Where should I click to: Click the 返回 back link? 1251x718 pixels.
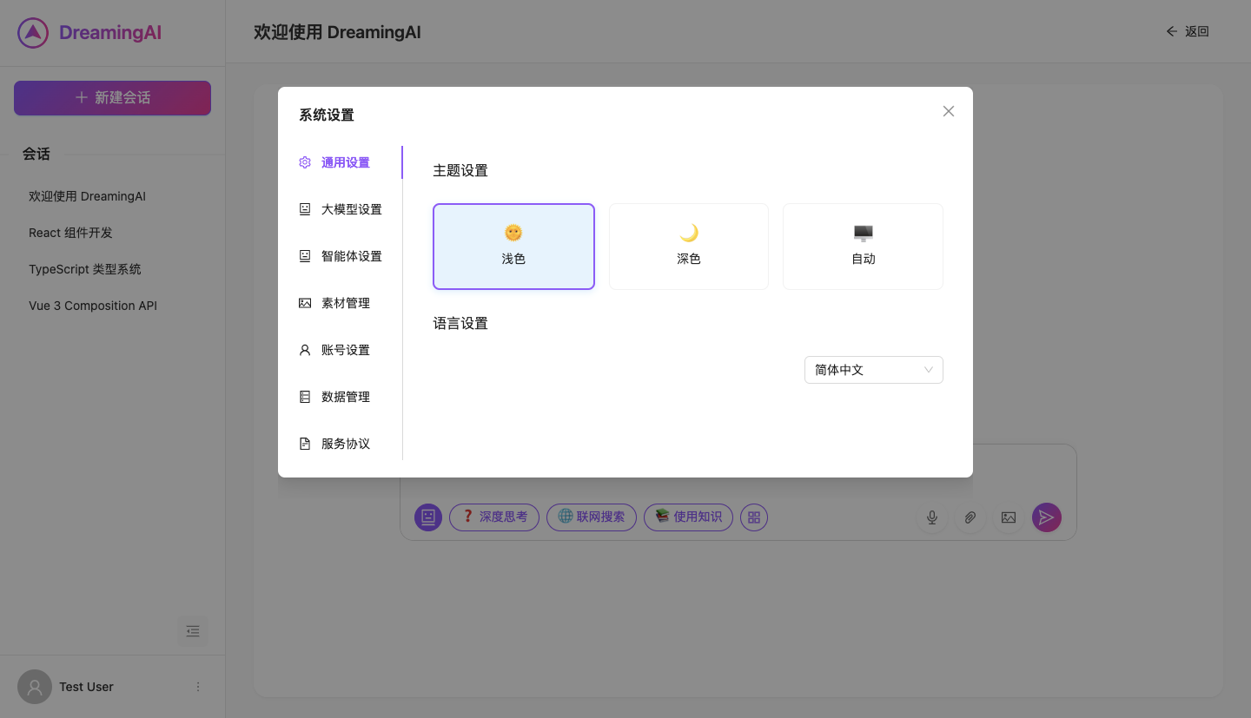(x=1187, y=31)
